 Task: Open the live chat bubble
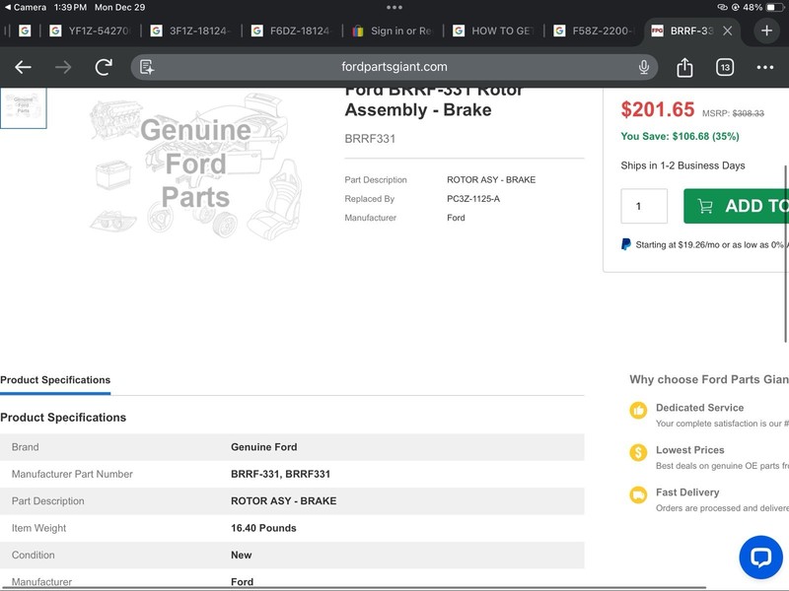pyautogui.click(x=760, y=557)
